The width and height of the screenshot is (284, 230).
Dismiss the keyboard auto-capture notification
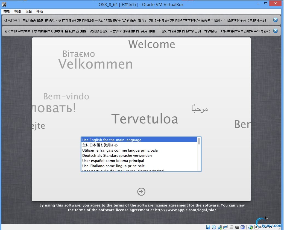[275, 20]
